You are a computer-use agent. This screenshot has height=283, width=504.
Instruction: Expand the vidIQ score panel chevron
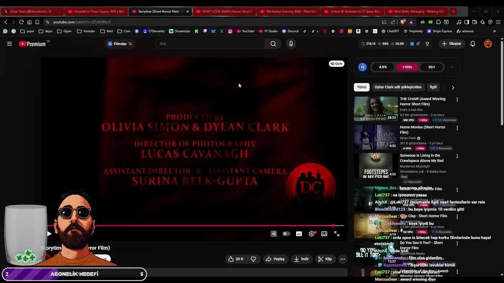pos(452,67)
